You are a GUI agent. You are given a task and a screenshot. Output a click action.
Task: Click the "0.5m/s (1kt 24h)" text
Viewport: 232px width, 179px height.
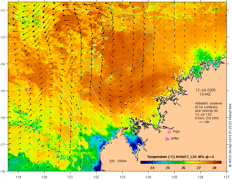pyautogui.click(x=207, y=118)
